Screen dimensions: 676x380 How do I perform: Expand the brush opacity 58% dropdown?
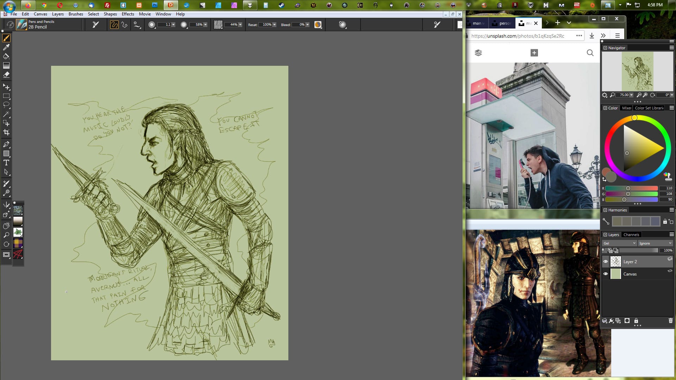click(205, 25)
